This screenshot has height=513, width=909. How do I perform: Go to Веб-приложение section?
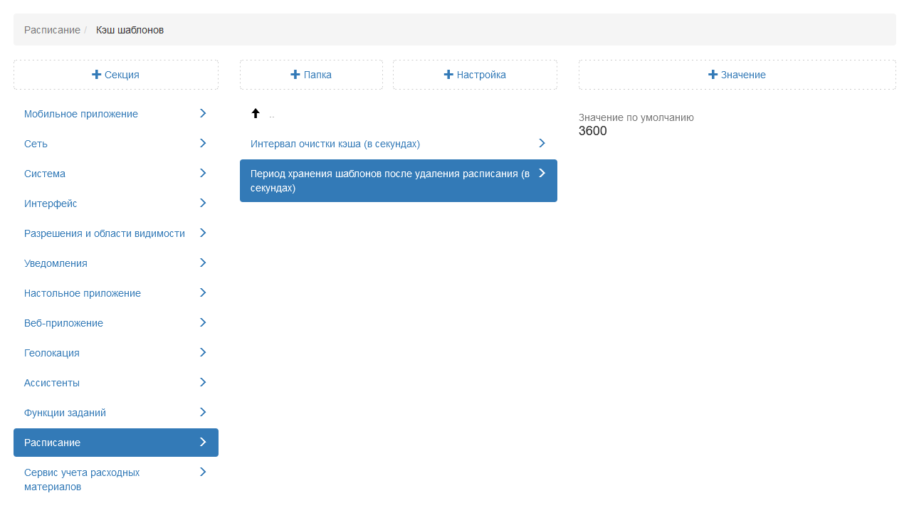(x=63, y=323)
